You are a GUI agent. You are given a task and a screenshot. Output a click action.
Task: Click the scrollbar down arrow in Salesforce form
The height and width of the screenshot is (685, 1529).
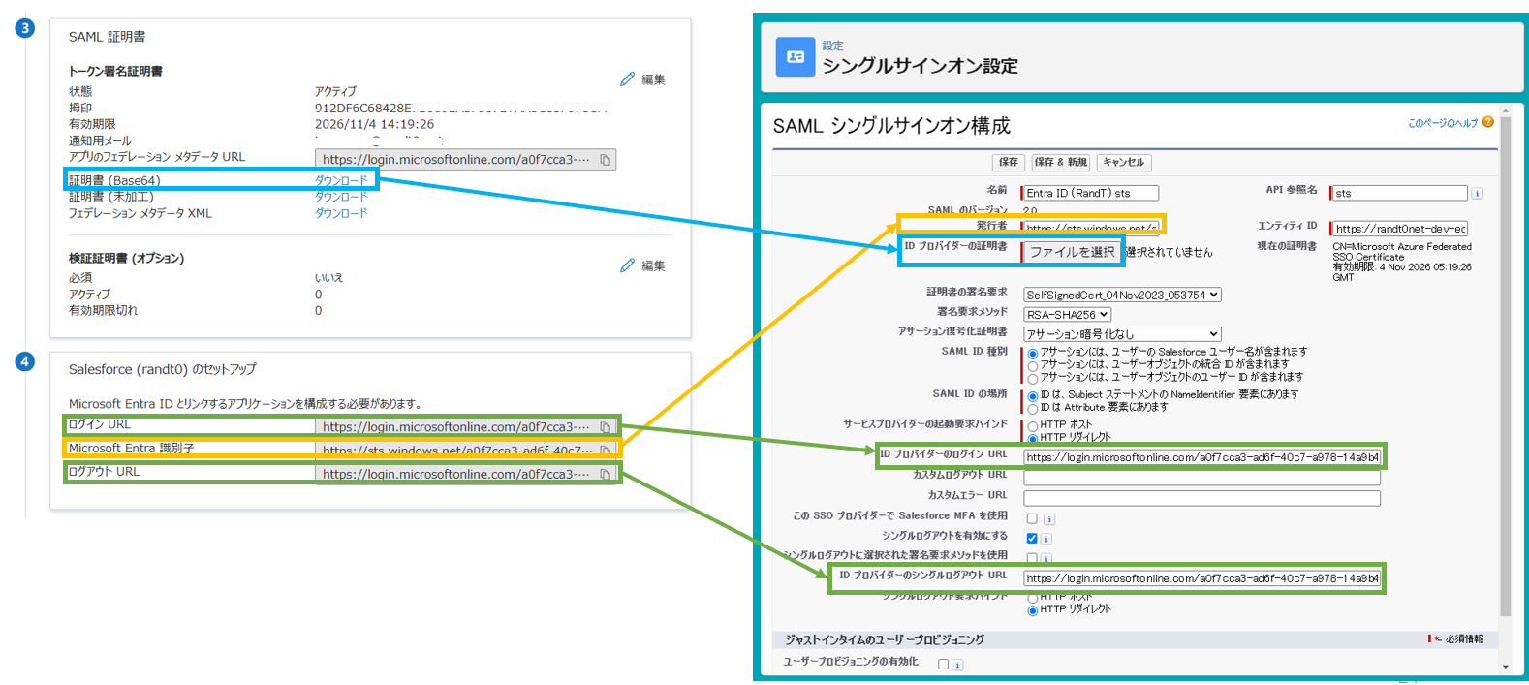click(1505, 667)
